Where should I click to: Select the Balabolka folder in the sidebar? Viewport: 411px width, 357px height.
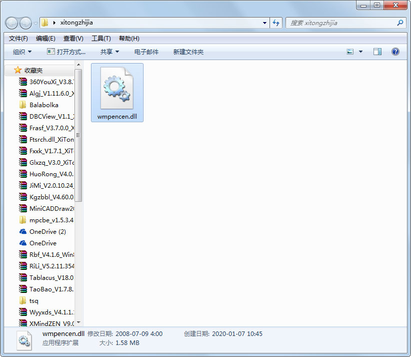(42, 105)
